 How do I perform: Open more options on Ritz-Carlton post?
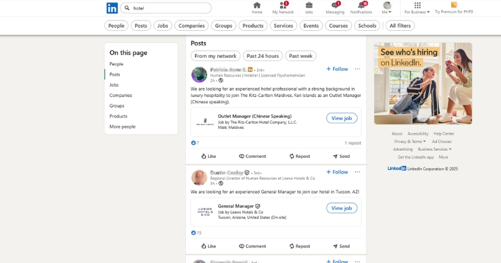tap(357, 69)
